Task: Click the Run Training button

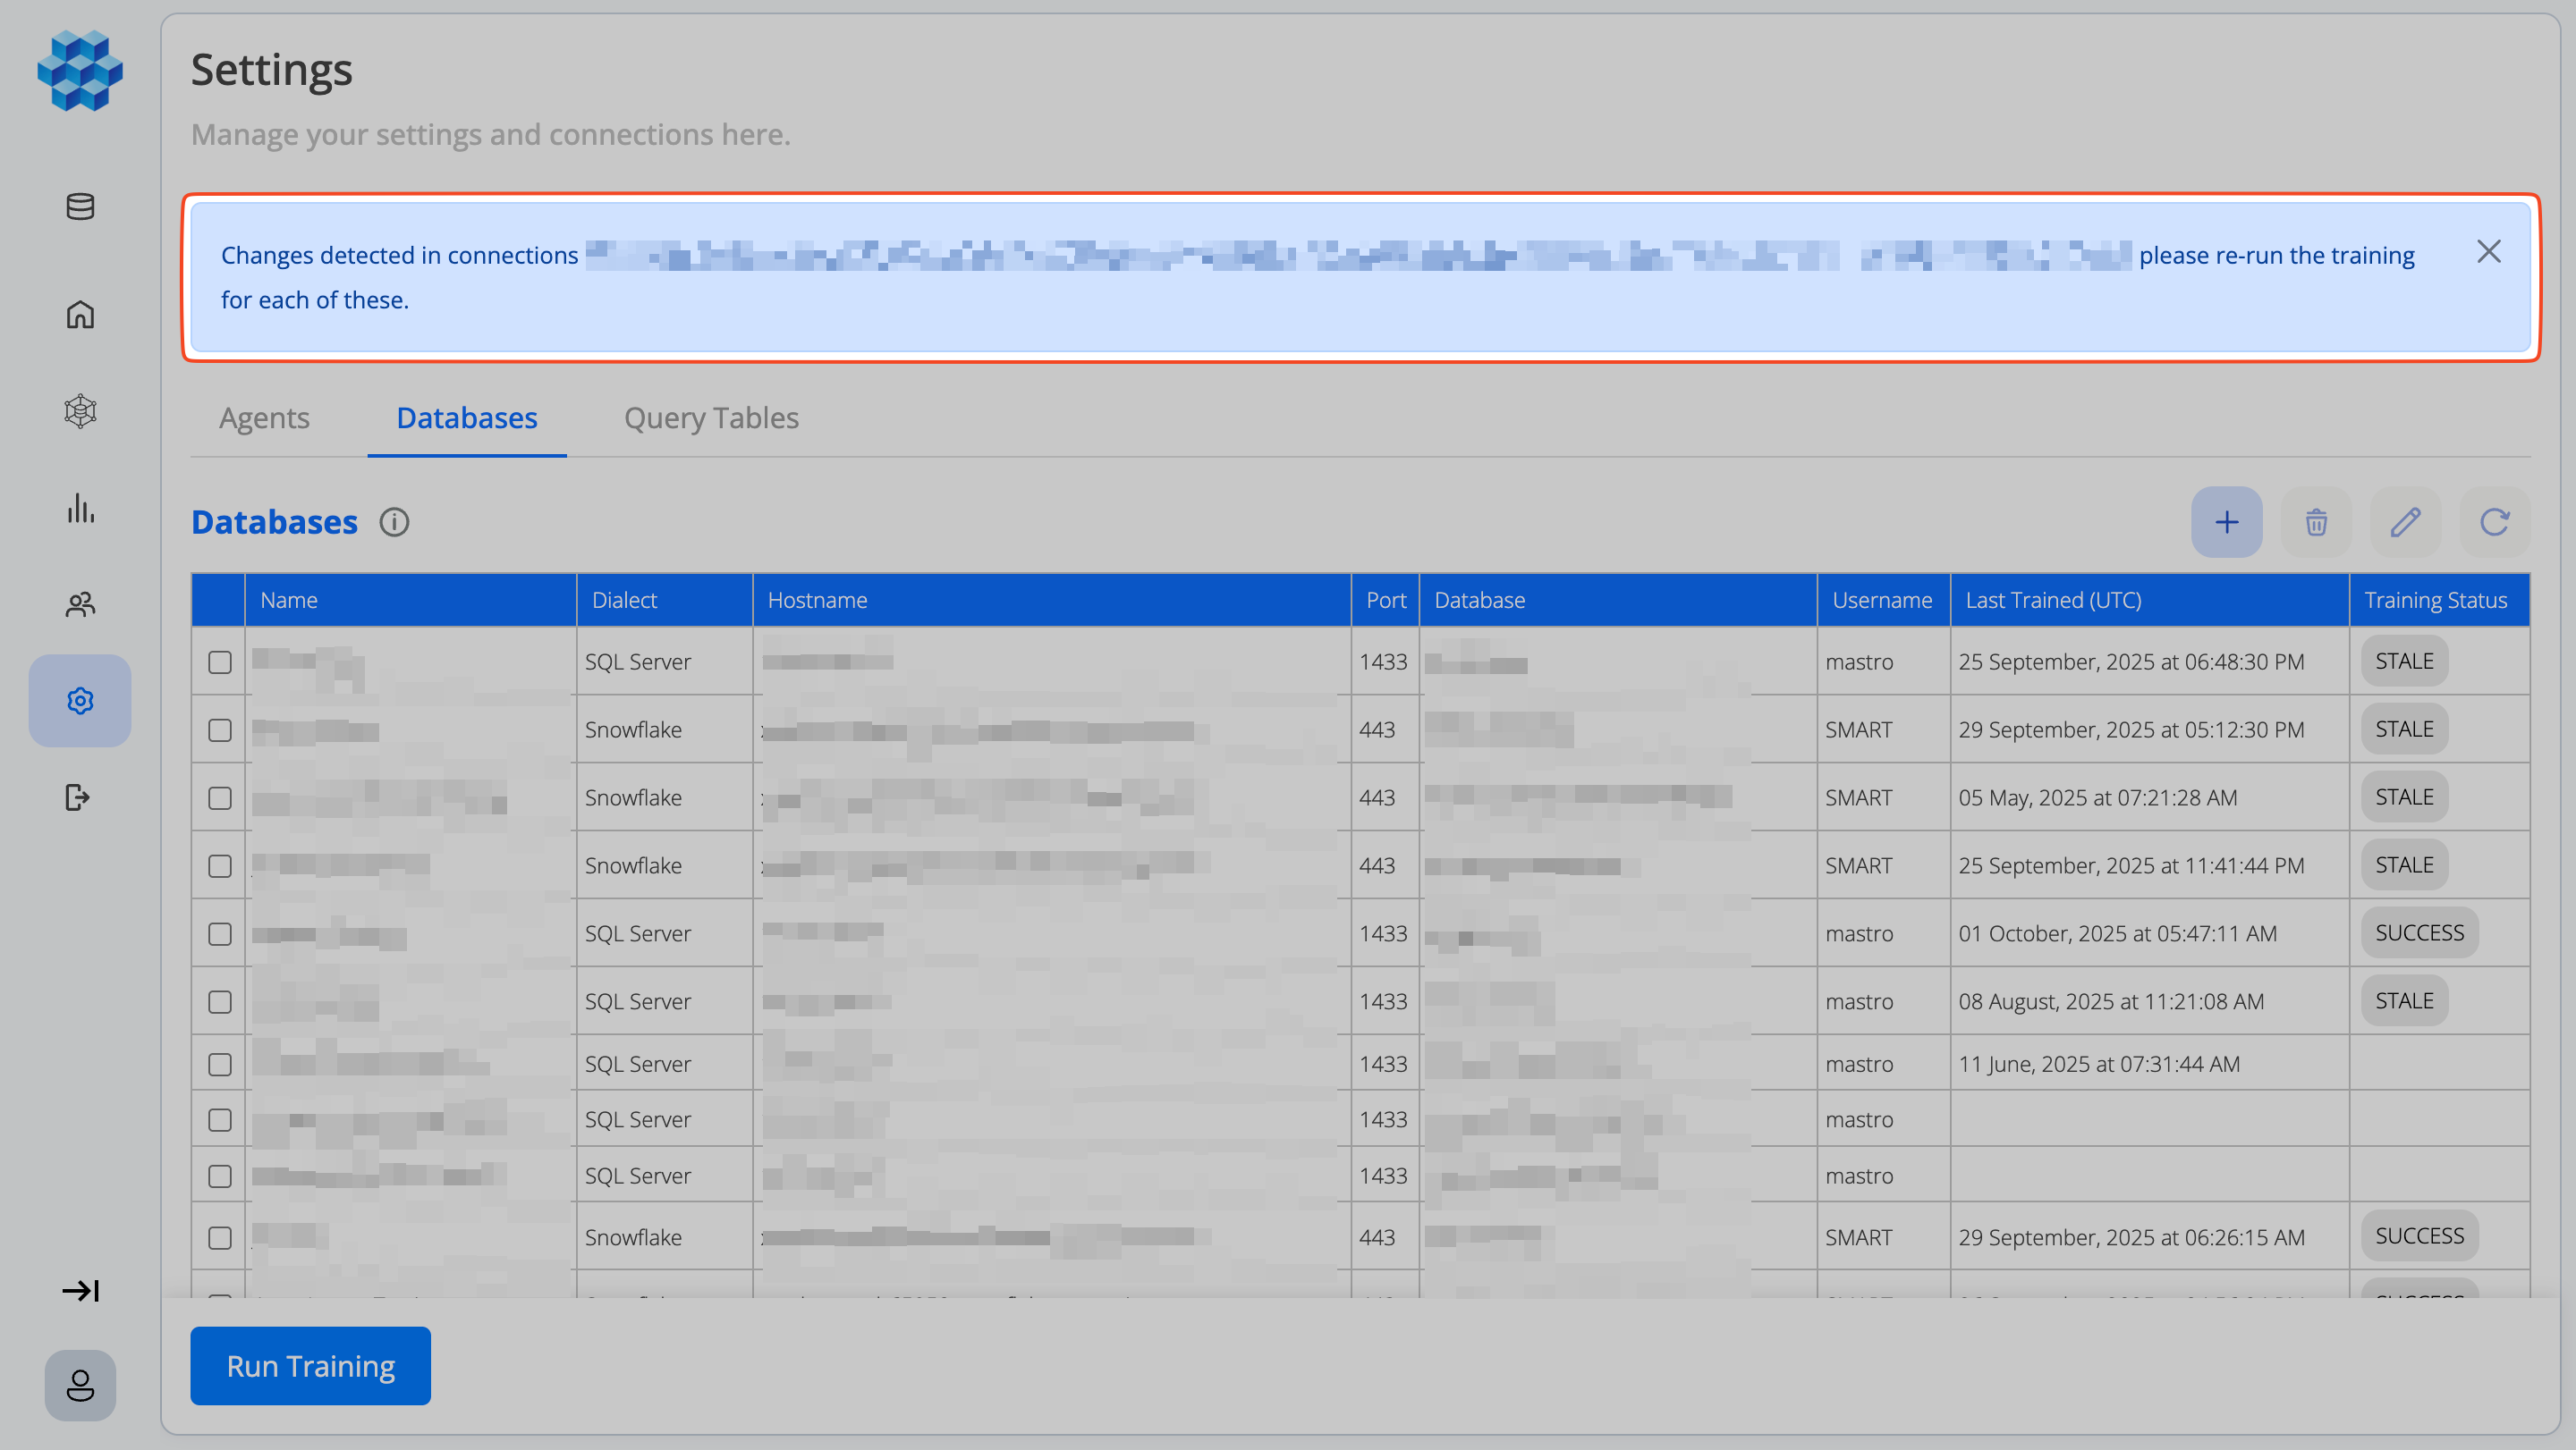Action: [x=310, y=1365]
